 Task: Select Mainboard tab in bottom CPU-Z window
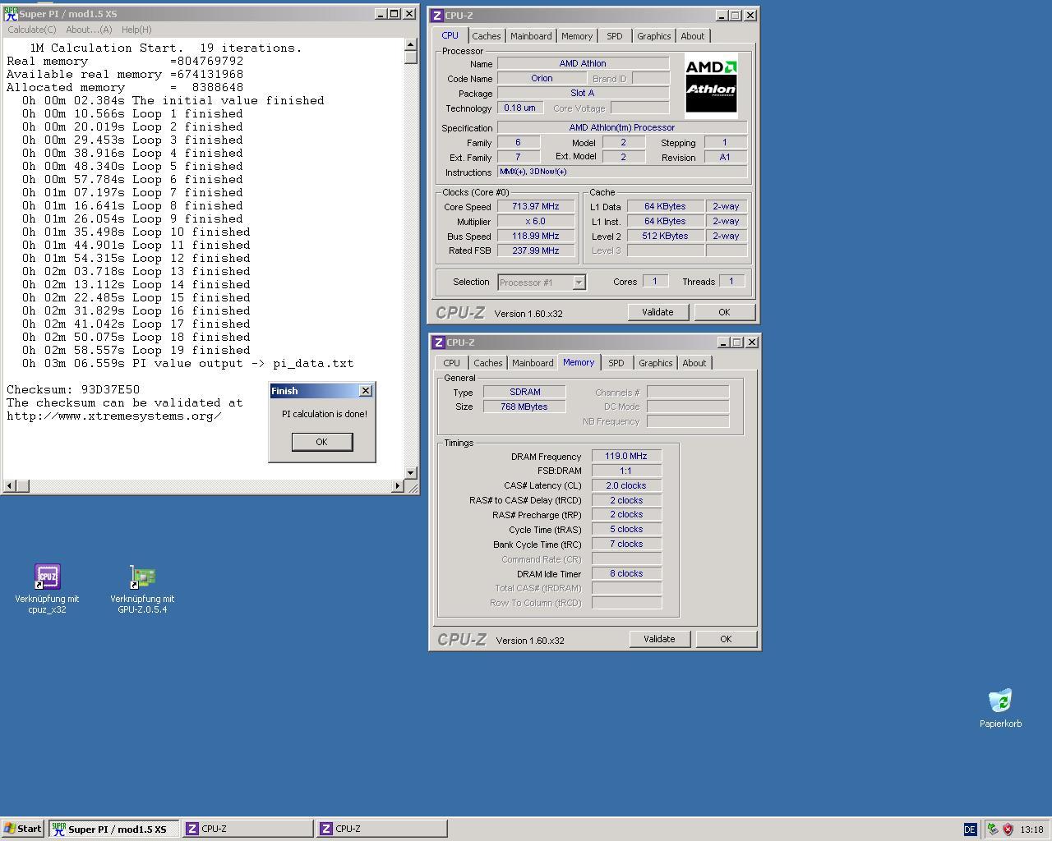coord(533,363)
